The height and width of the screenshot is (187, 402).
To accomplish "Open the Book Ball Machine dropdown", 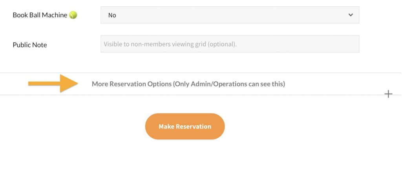I will (x=230, y=15).
